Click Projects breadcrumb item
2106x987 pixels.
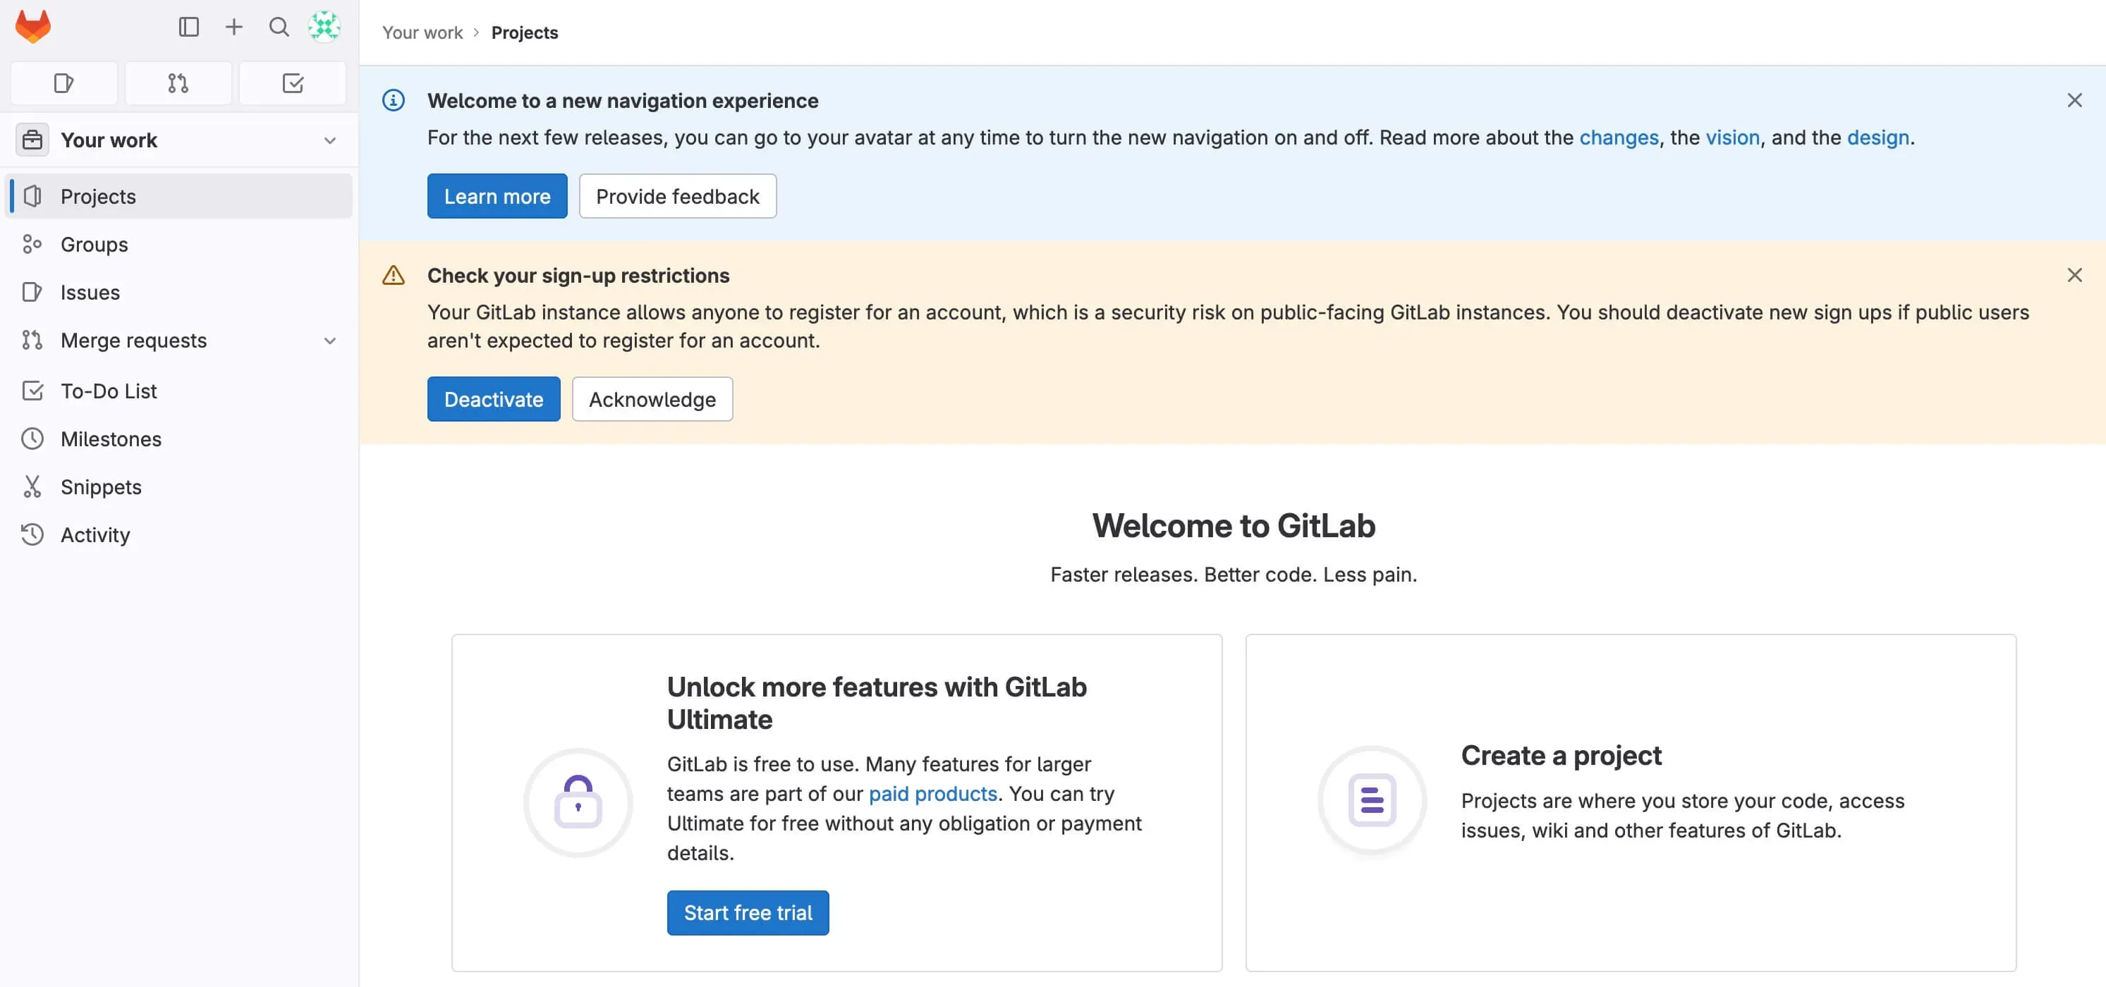[525, 32]
